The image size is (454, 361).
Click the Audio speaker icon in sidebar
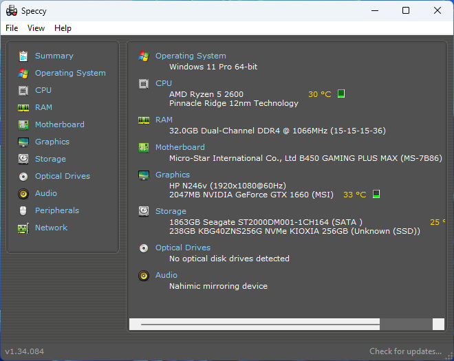pos(23,194)
